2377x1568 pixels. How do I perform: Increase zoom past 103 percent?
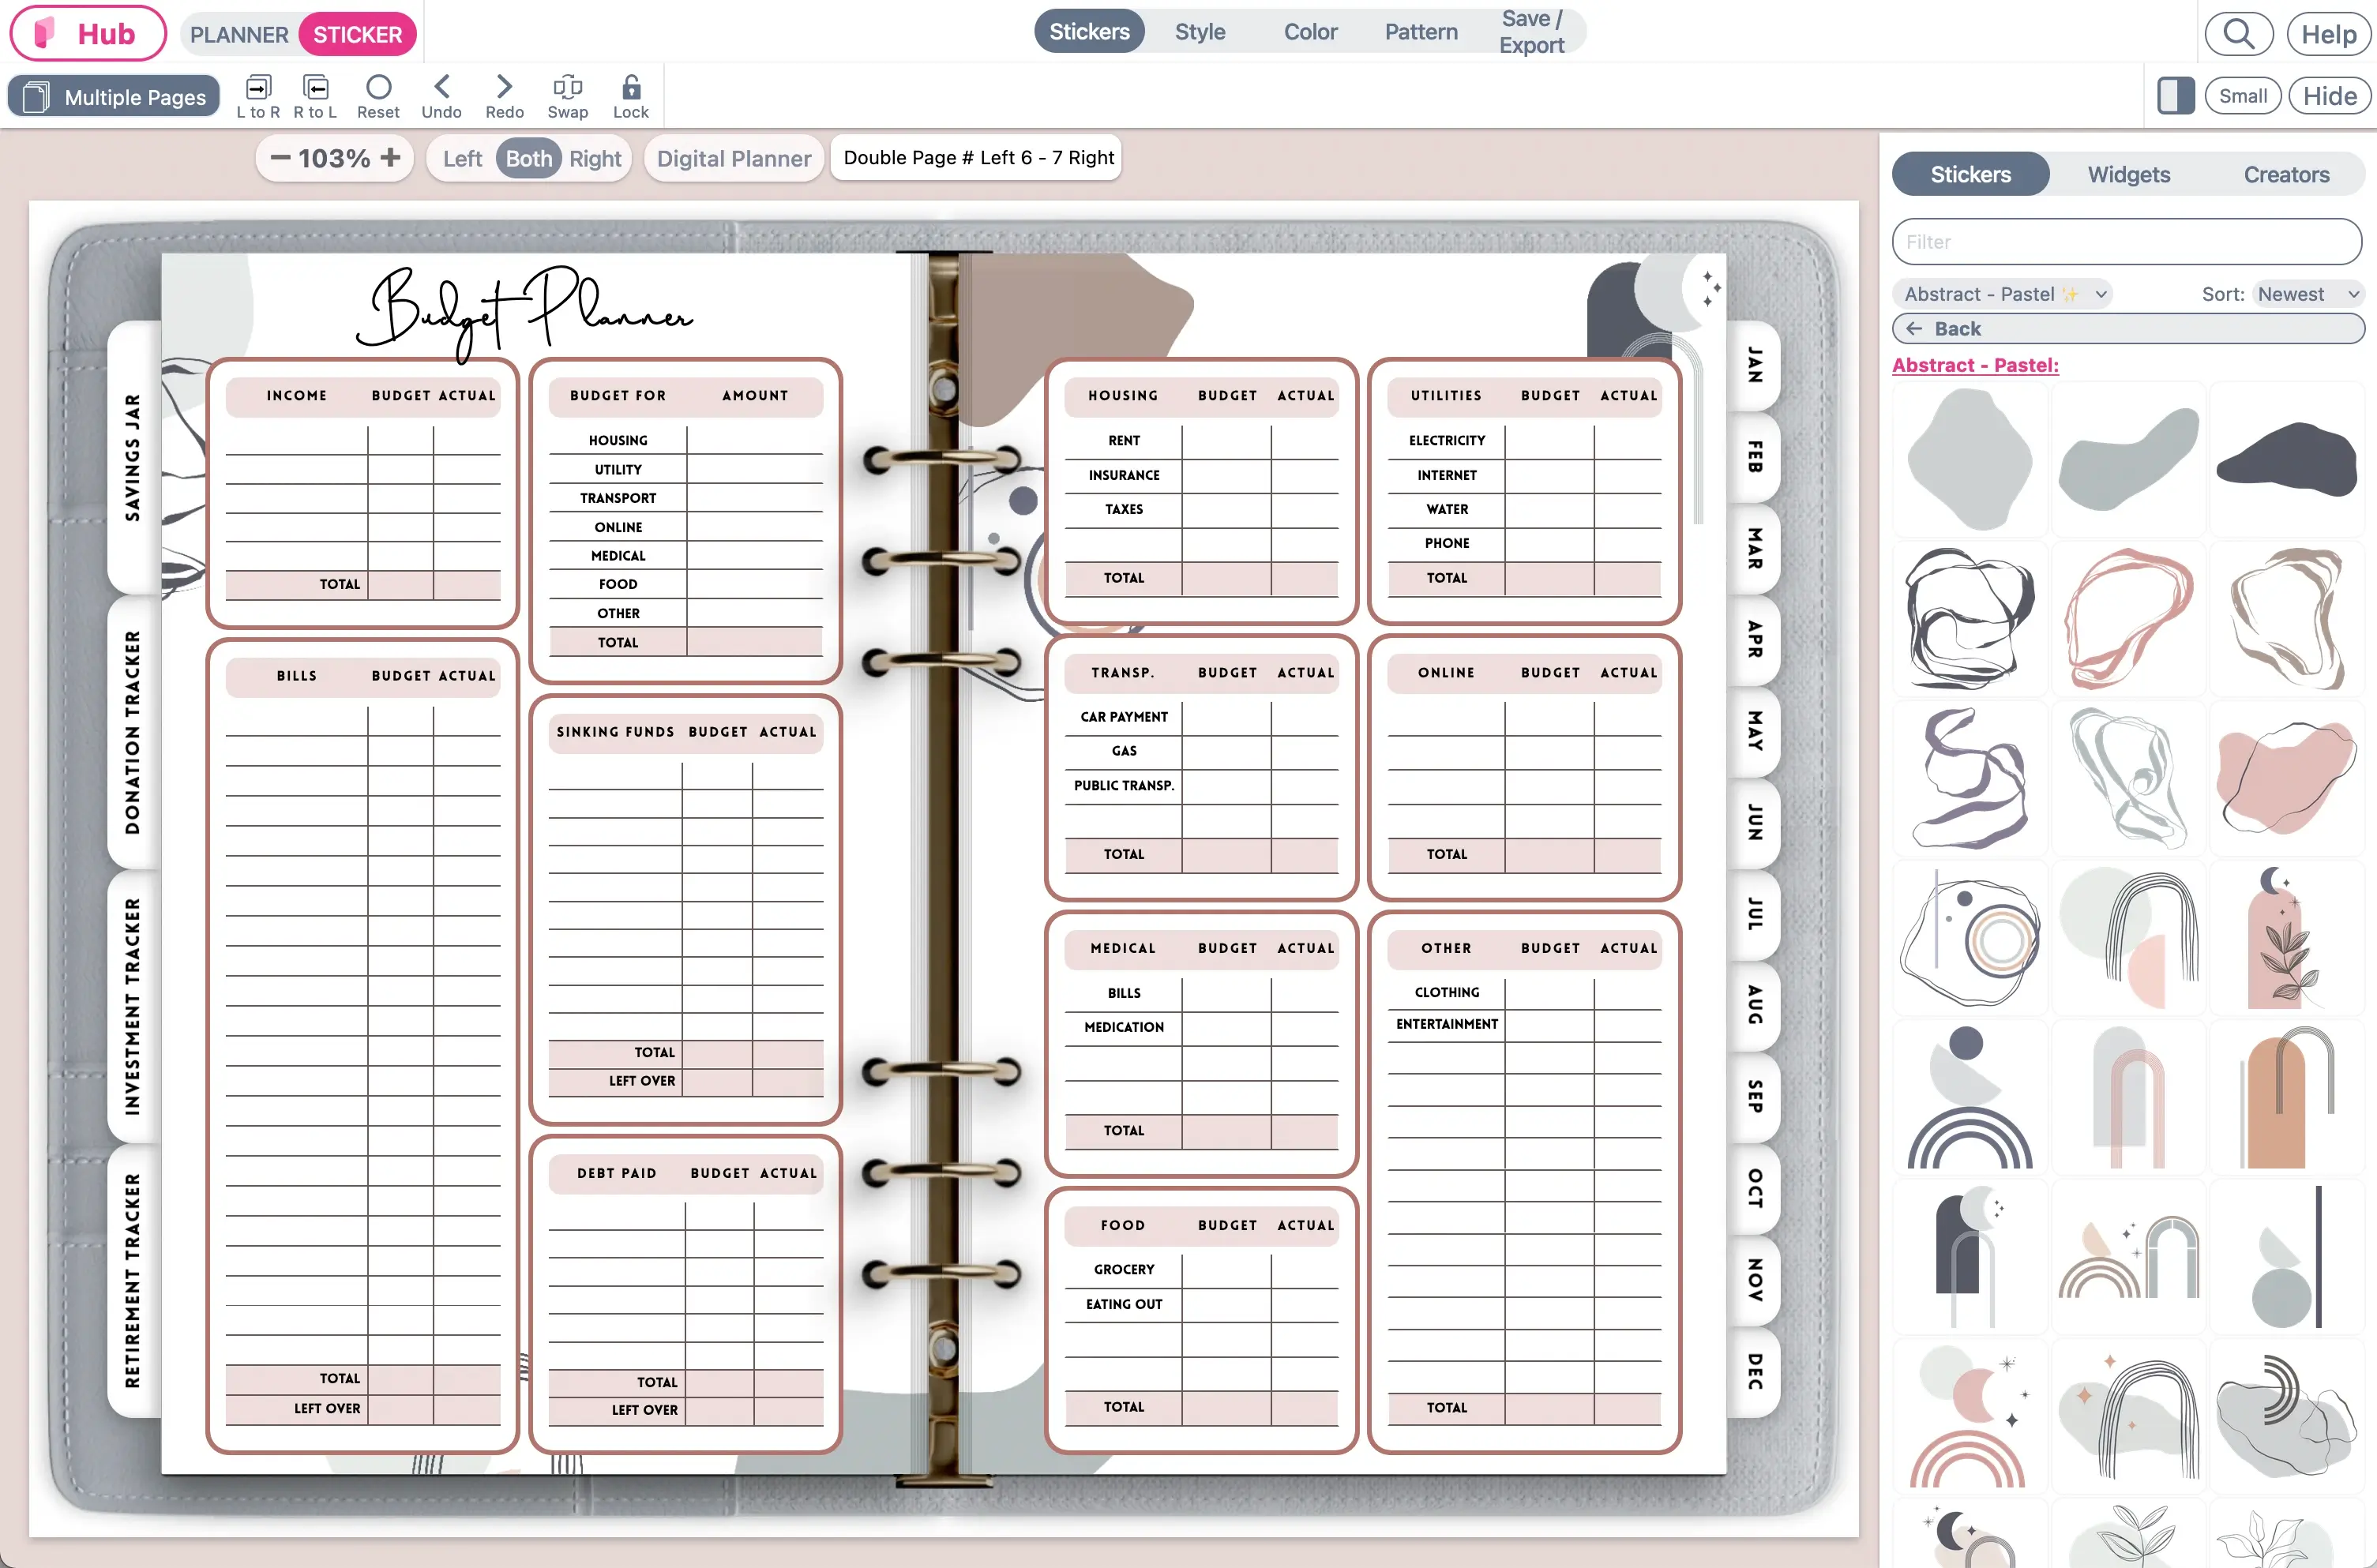pos(389,158)
